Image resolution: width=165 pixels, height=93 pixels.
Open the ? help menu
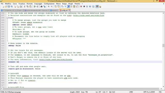(x=82, y=4)
